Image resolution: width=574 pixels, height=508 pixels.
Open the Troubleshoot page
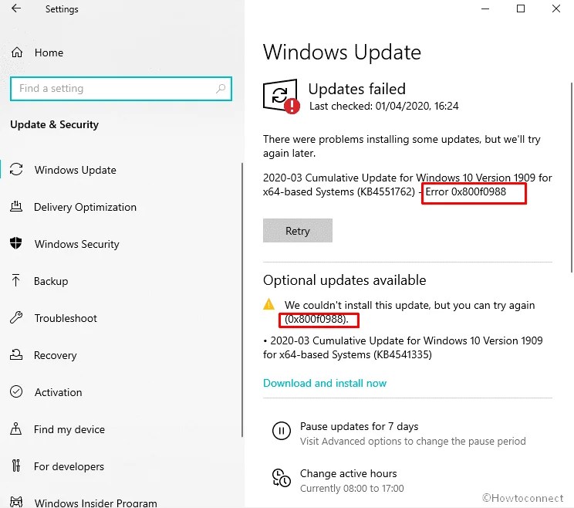(66, 318)
